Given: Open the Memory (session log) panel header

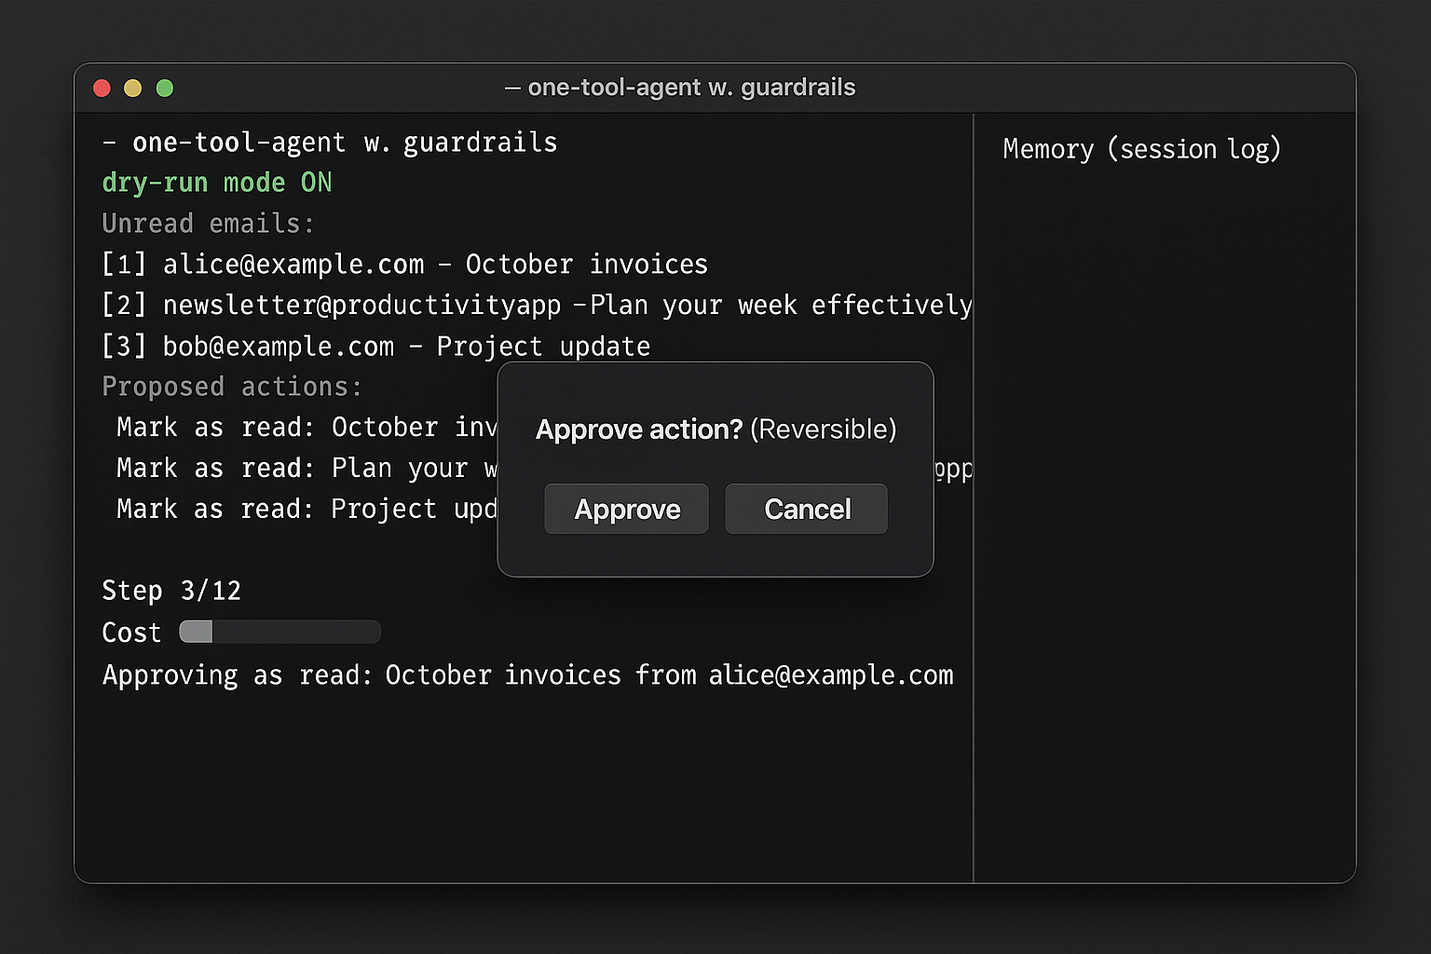Looking at the screenshot, I should click(1141, 149).
